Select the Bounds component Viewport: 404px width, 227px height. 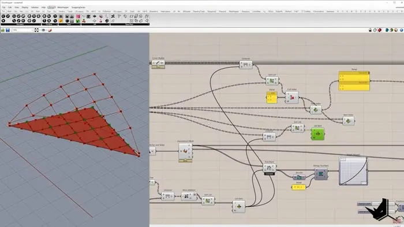[299, 177]
